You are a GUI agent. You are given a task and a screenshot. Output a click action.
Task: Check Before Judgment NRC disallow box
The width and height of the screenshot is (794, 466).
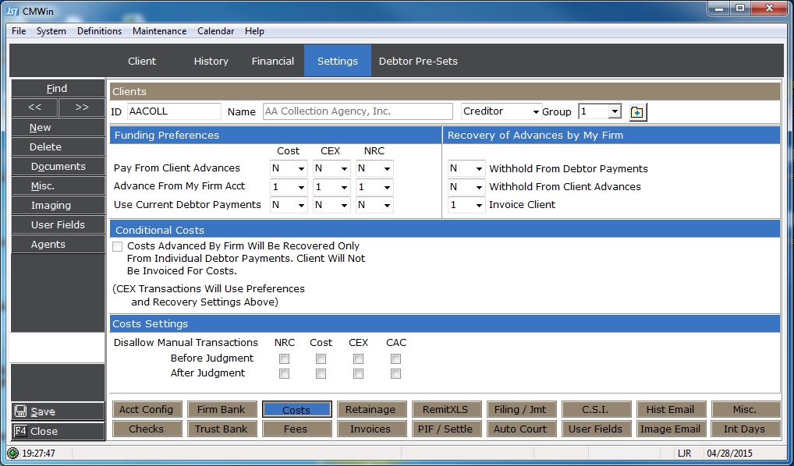pyautogui.click(x=284, y=359)
